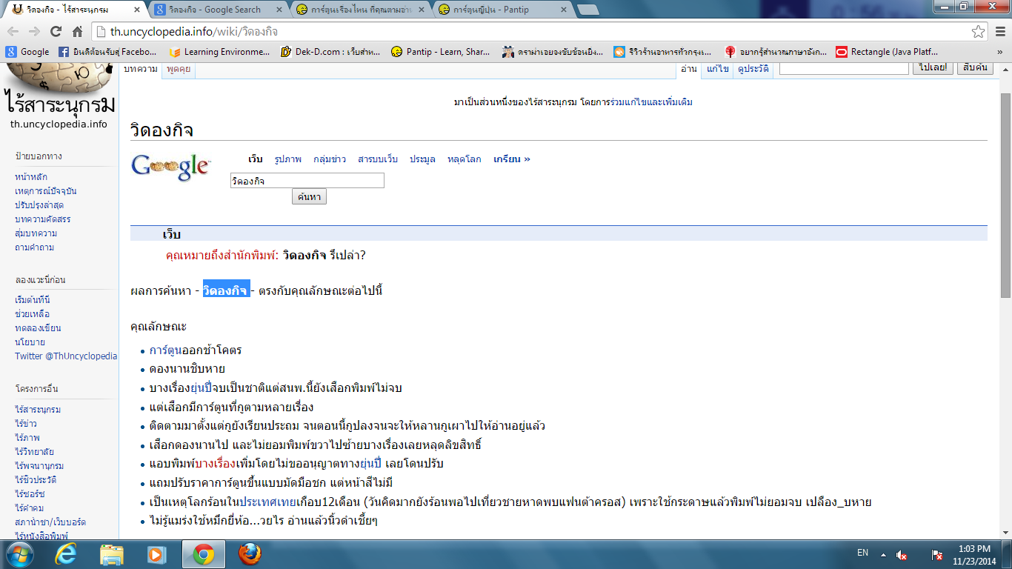Open the รูปภาพ link beside the Google logo
The width and height of the screenshot is (1012, 569).
pyautogui.click(x=287, y=159)
